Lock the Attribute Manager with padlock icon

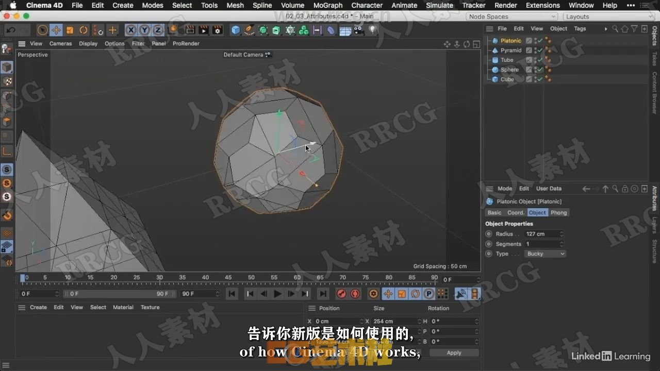[x=625, y=189]
